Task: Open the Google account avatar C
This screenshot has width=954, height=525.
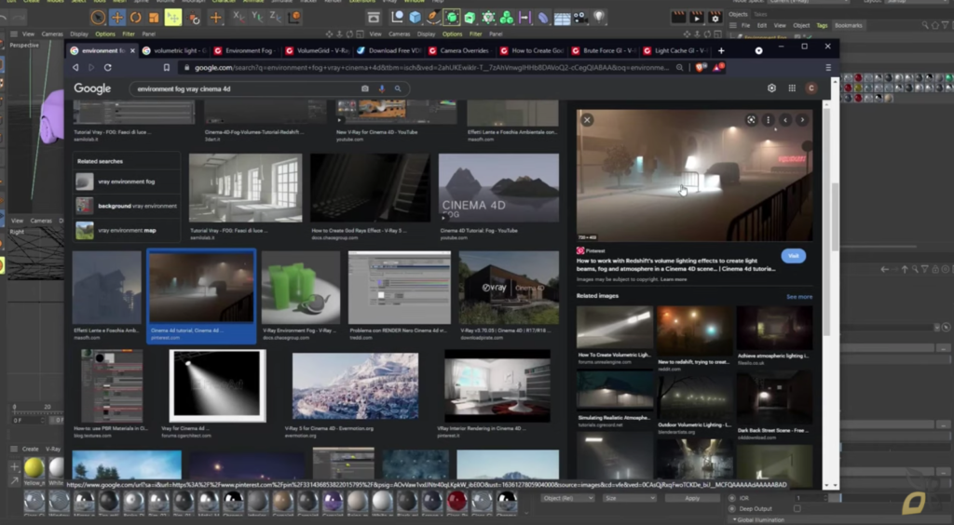Action: point(811,88)
